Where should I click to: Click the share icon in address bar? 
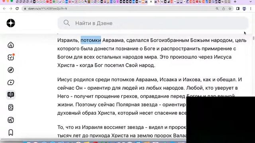224,9
